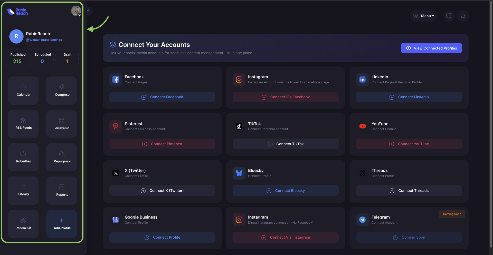Click Connect Facebook button
Image resolution: width=493 pixels, height=255 pixels.
pos(162,97)
